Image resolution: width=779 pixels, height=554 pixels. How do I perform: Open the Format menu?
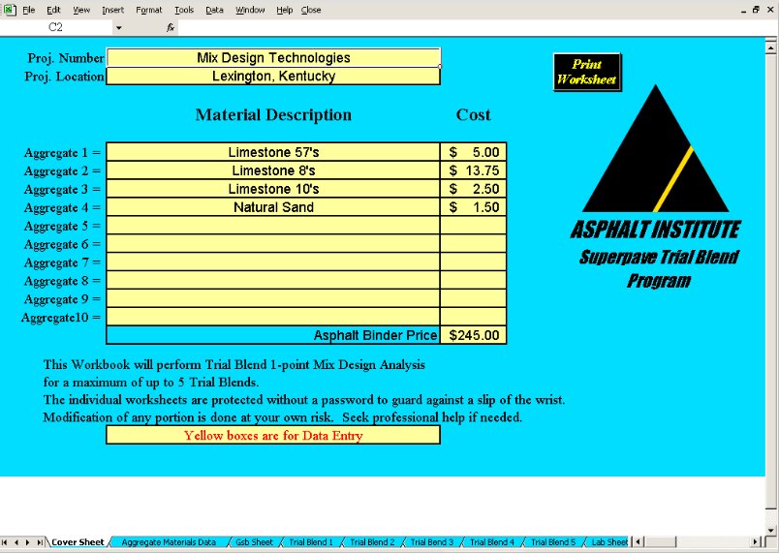[149, 10]
